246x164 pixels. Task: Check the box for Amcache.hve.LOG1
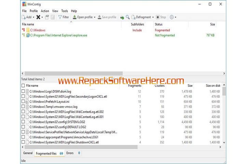tap(23, 137)
